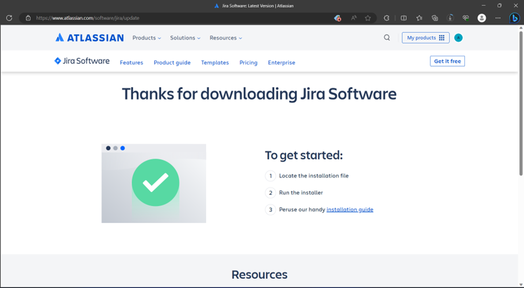Open the Collections icon

(x=435, y=18)
